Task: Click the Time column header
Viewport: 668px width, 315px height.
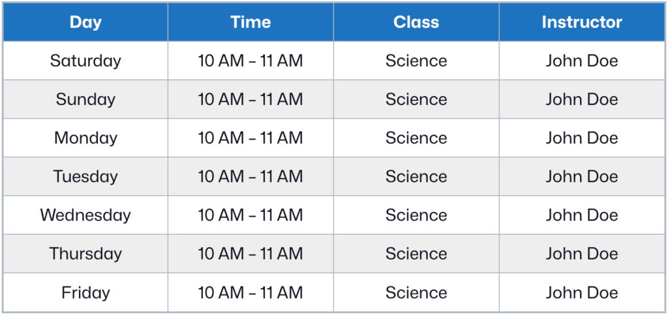Action: [x=250, y=22]
